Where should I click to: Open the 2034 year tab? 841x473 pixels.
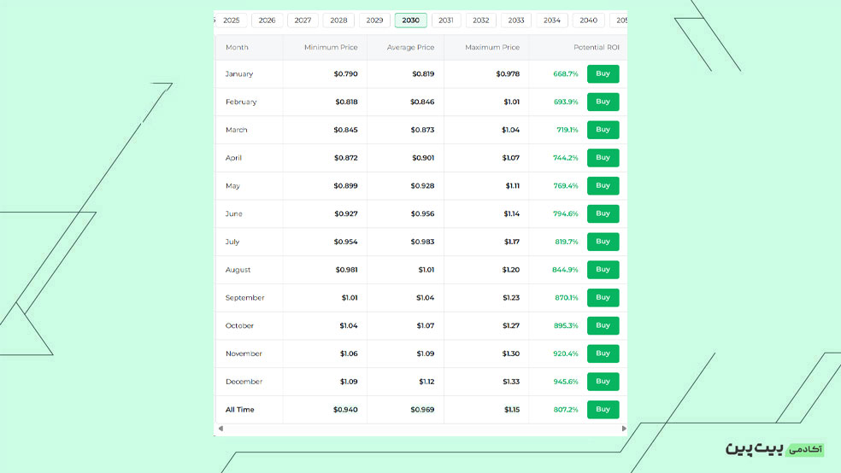551,20
